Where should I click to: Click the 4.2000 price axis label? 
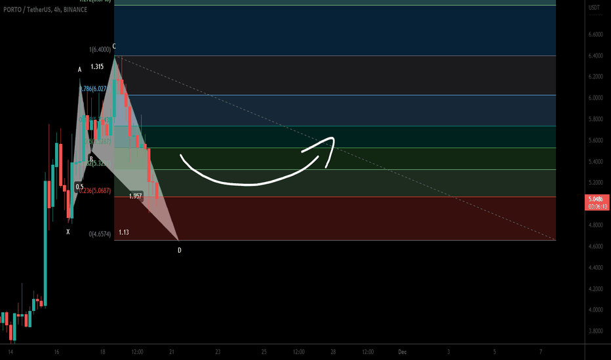tap(596, 289)
